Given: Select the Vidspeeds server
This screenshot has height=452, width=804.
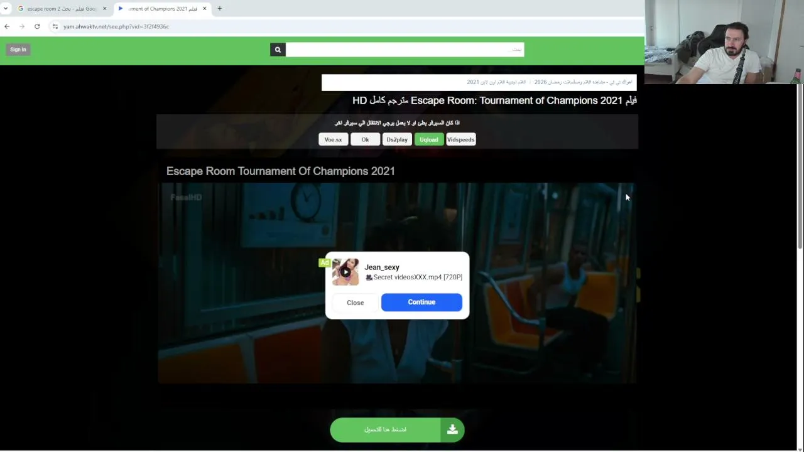Looking at the screenshot, I should click(461, 139).
